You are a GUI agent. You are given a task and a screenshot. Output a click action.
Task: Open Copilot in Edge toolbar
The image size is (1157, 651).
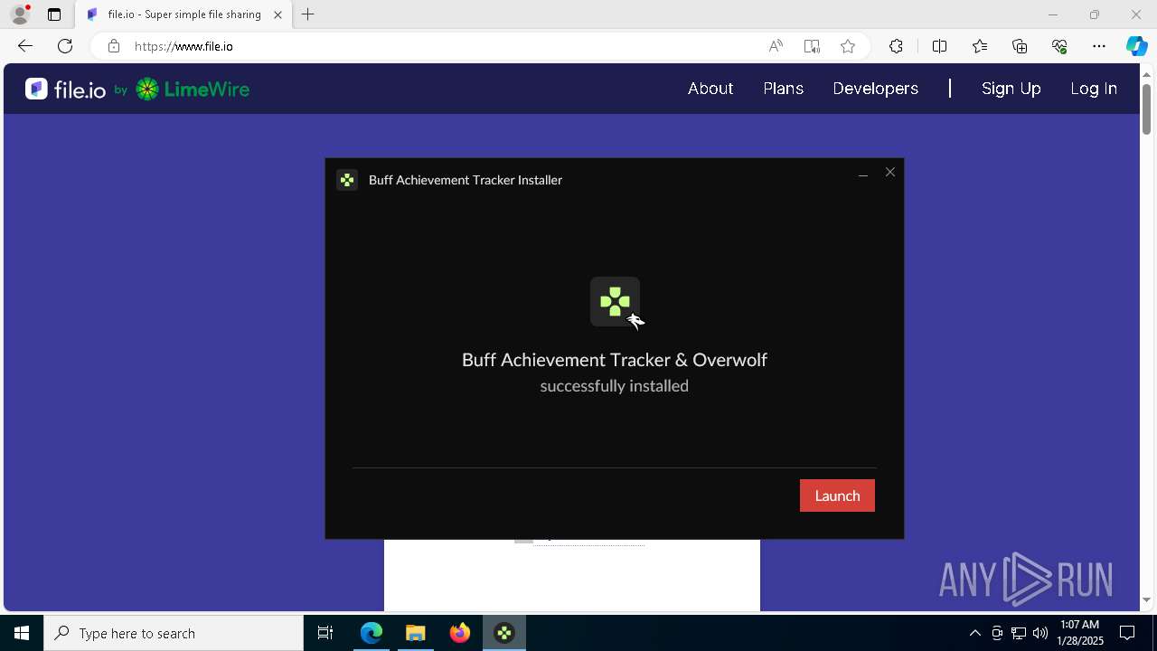point(1136,46)
